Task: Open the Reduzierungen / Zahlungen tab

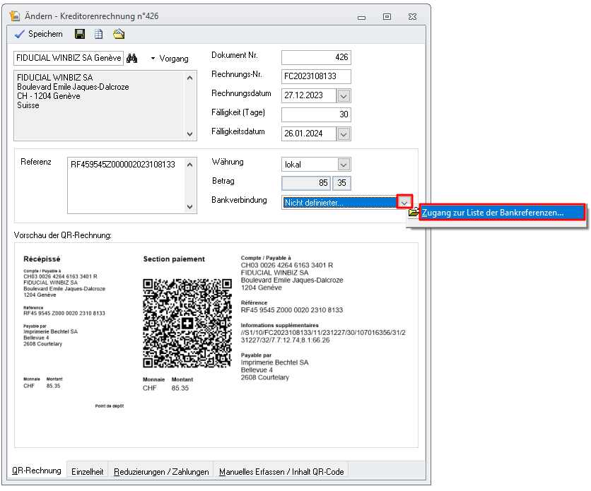Action: [x=161, y=472]
